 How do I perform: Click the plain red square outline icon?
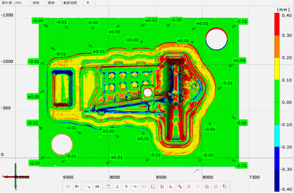(144, 186)
